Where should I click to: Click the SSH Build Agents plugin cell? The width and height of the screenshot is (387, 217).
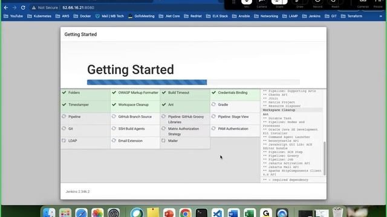135,131
